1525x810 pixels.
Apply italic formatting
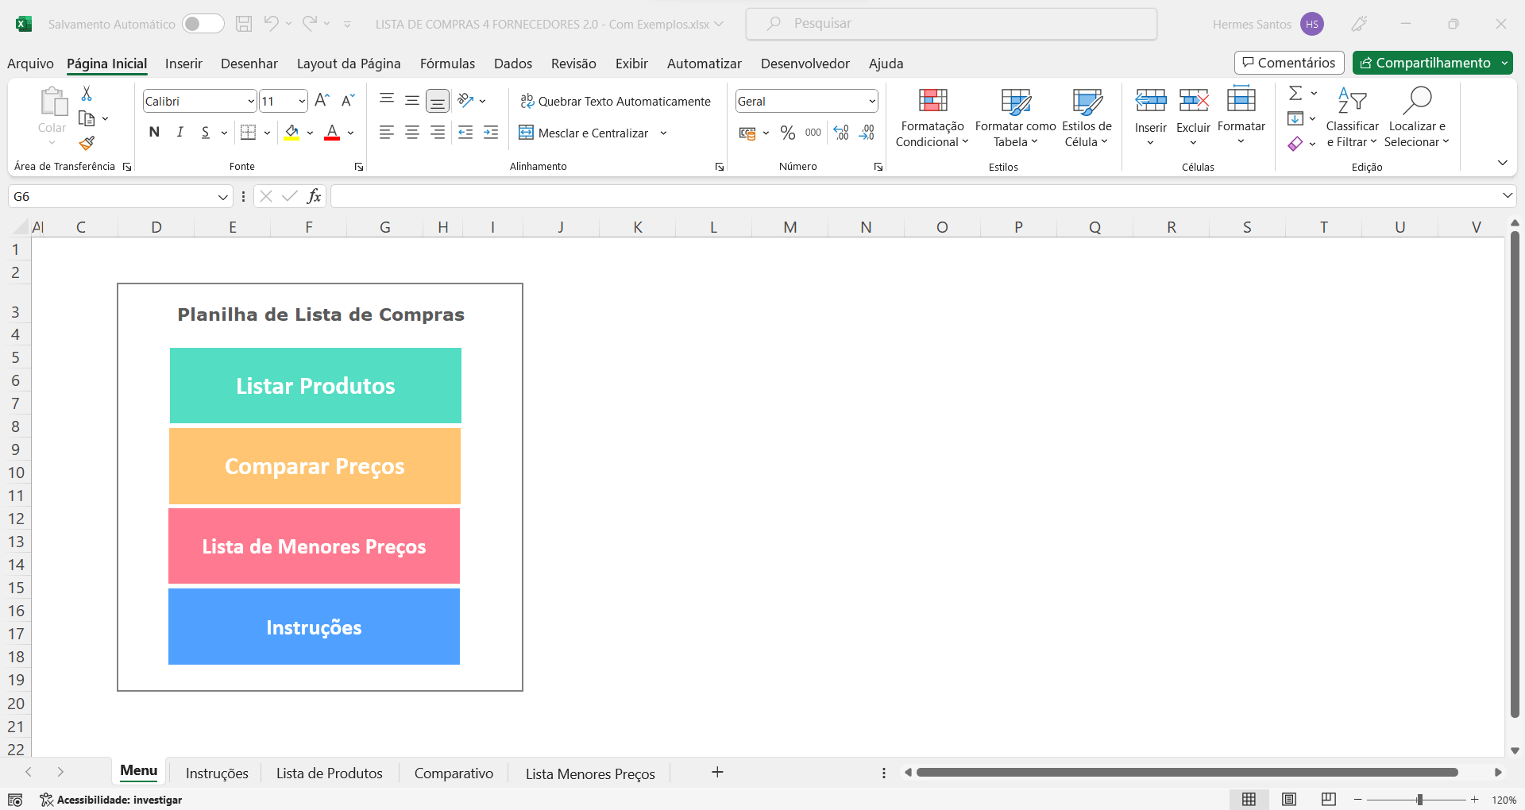point(180,133)
